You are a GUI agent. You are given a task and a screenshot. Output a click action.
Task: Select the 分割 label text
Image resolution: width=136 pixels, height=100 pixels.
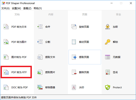click(48, 42)
